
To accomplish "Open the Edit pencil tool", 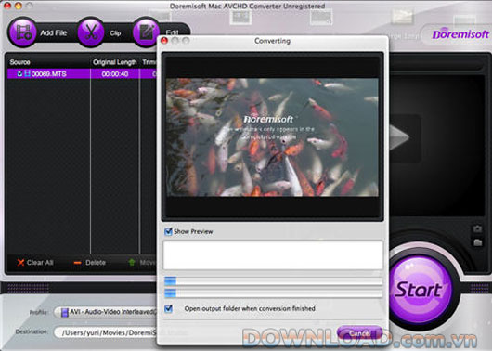I will (x=147, y=32).
